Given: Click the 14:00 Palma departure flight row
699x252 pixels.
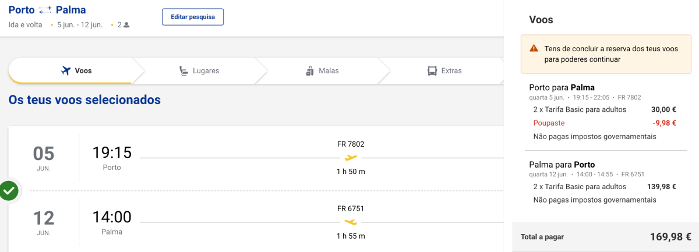Looking at the screenshot, I should click(256, 222).
